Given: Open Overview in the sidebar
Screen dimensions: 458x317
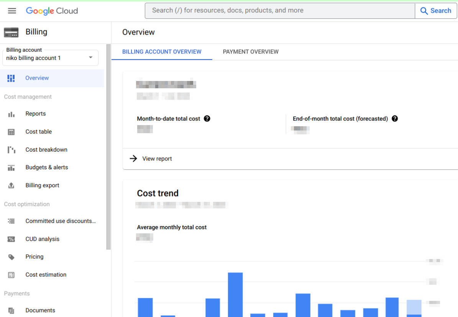Looking at the screenshot, I should [52, 78].
